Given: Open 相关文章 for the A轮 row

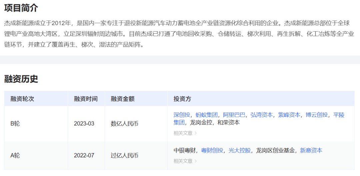Looking at the screenshot, I should 185,161.
